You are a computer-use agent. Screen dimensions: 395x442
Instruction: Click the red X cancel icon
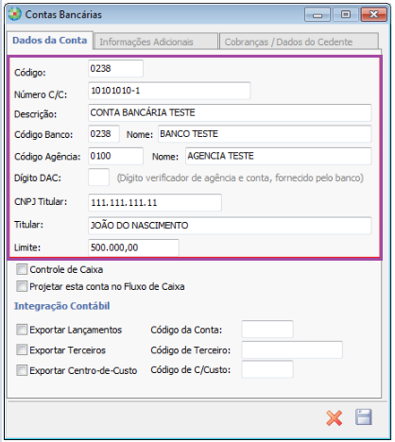tap(334, 418)
